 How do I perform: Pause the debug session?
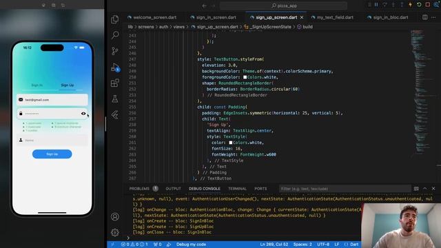tap(376, 5)
